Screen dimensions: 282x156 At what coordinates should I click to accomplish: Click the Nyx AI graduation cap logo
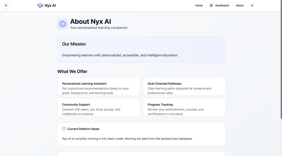(x=40, y=6)
